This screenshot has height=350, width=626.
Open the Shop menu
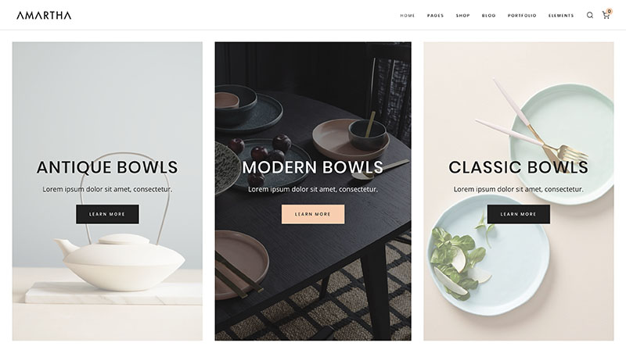point(462,16)
